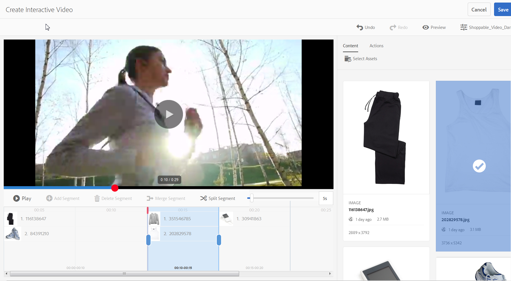Click the white tank top thumbnail in timeline
The image size is (511, 281).
click(154, 234)
